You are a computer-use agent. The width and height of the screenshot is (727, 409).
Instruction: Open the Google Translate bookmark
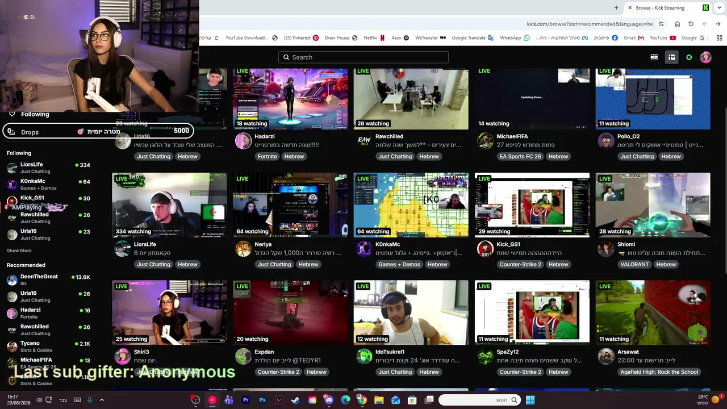pos(473,38)
